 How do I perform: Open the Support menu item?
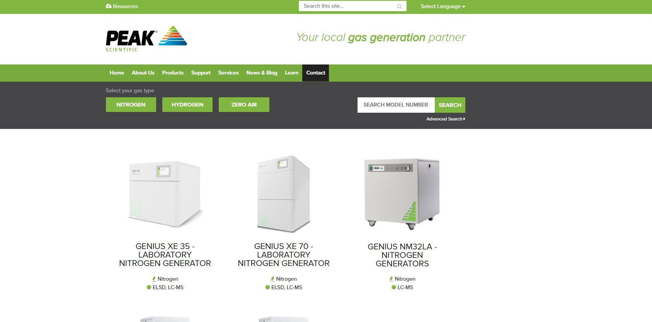click(201, 73)
